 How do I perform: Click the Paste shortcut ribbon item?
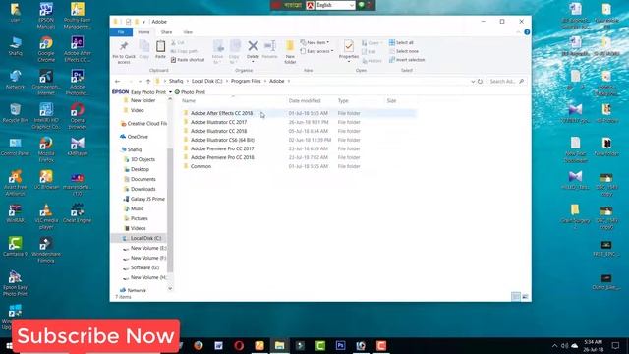(x=188, y=60)
